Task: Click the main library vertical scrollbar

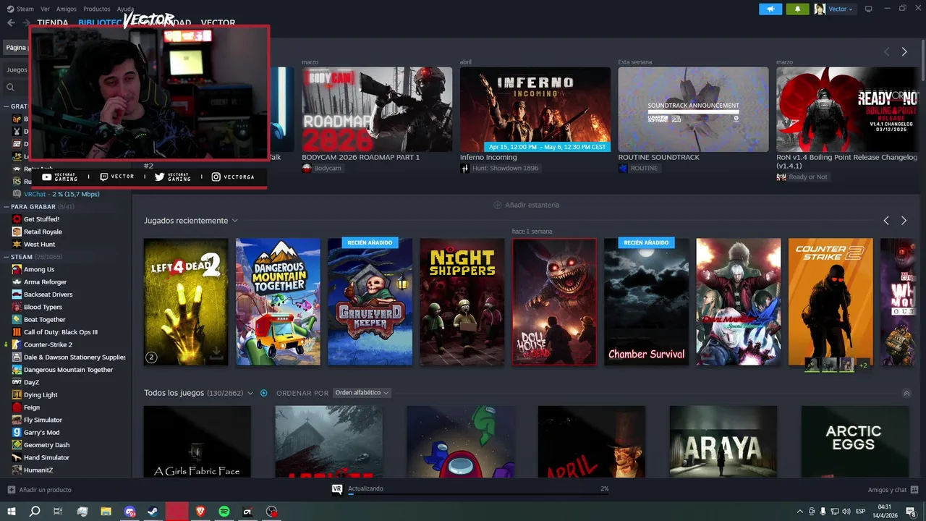Action: (x=922, y=61)
